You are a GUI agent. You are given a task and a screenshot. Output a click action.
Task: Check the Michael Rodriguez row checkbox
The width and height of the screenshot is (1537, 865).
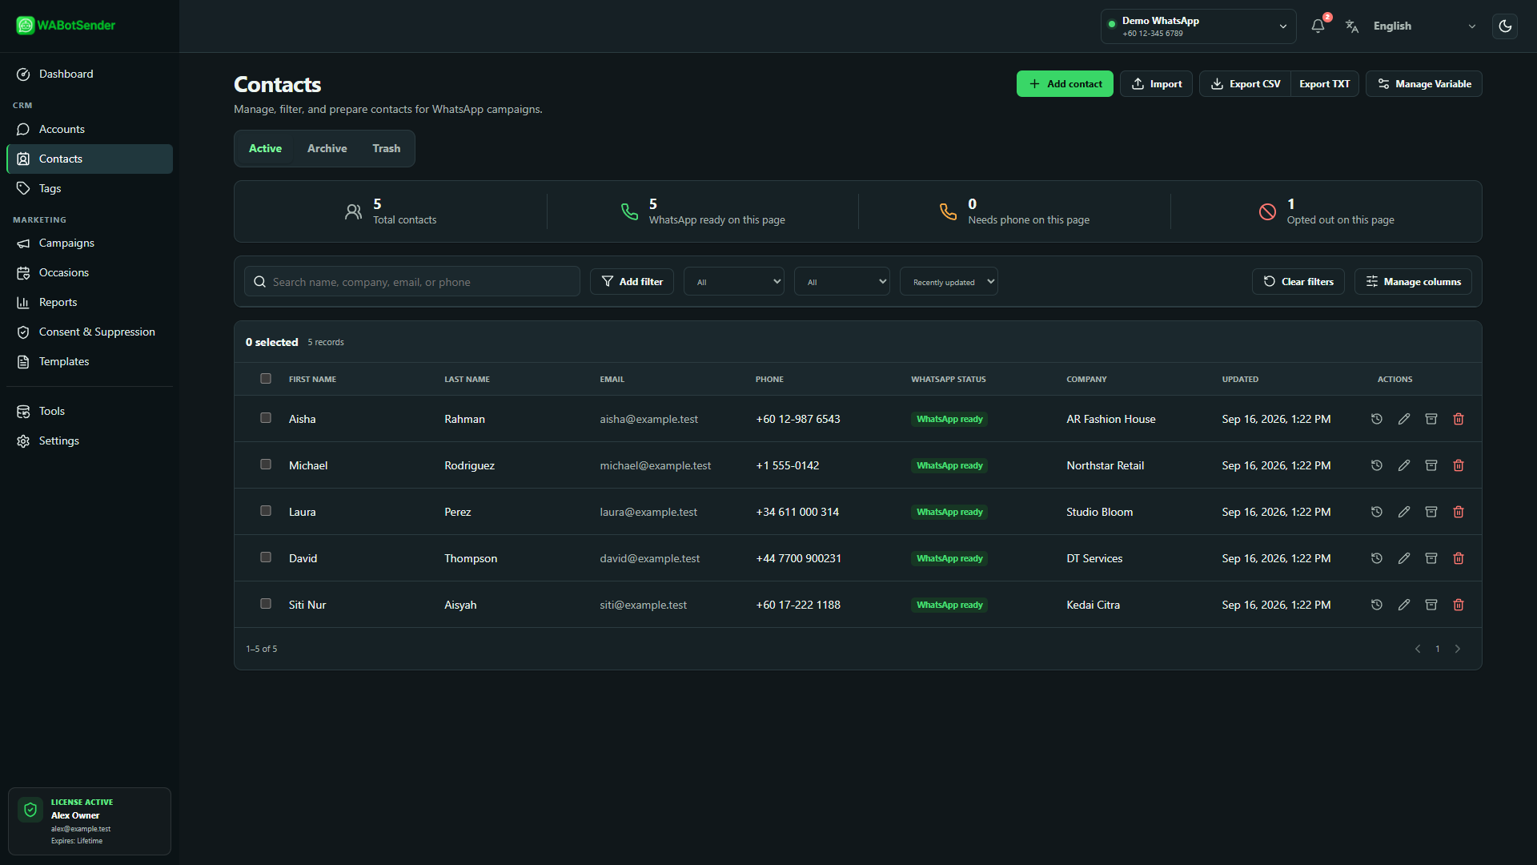[x=266, y=465]
